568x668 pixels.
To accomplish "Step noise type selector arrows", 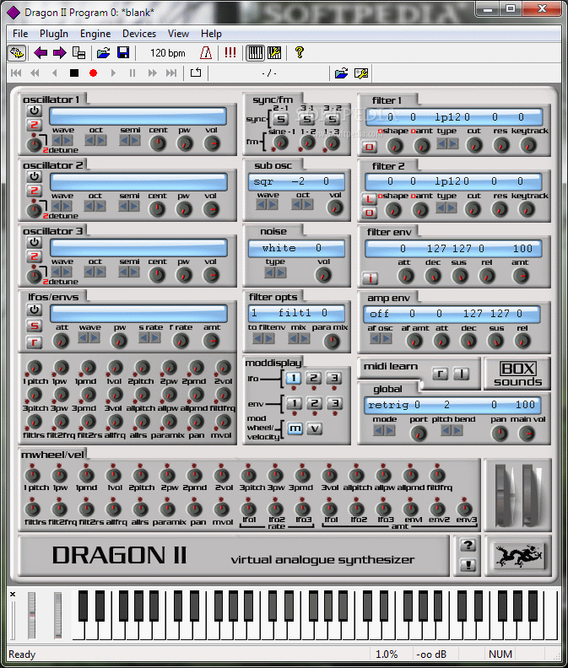I will 275,272.
